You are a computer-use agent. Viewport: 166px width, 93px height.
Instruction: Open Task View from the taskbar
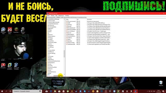click(x=10, y=91)
